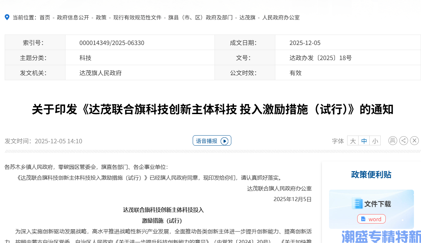
Task: Click the X icon in the article toolbar
Action: coord(414,140)
